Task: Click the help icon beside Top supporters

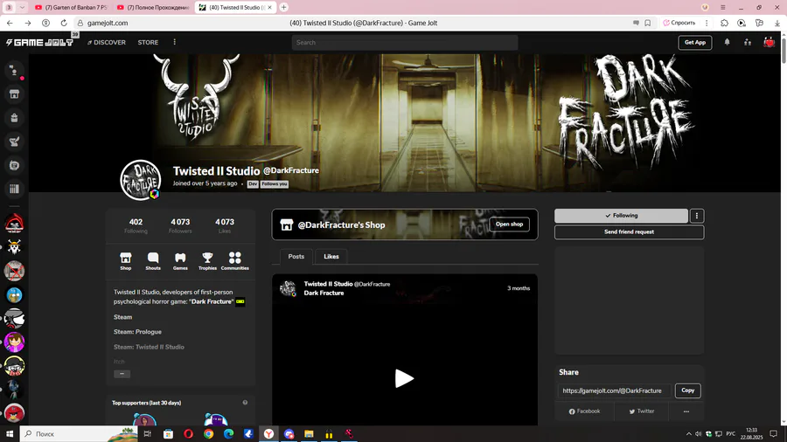Action: (x=245, y=403)
